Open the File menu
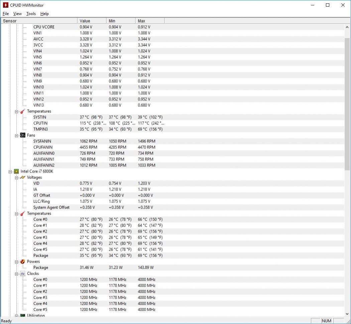 coord(6,14)
